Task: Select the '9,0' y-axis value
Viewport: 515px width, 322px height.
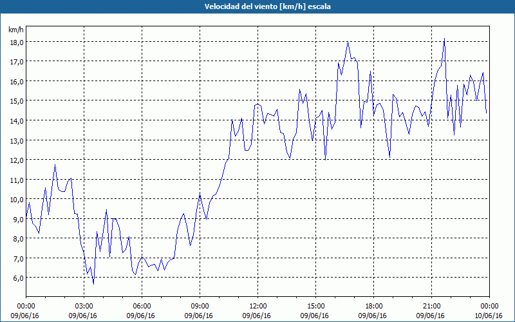Action: (x=18, y=219)
